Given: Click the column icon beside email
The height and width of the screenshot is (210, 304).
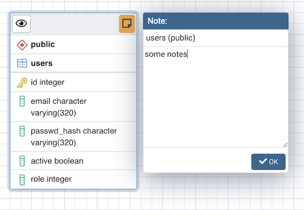Looking at the screenshot, I should click(x=22, y=101).
